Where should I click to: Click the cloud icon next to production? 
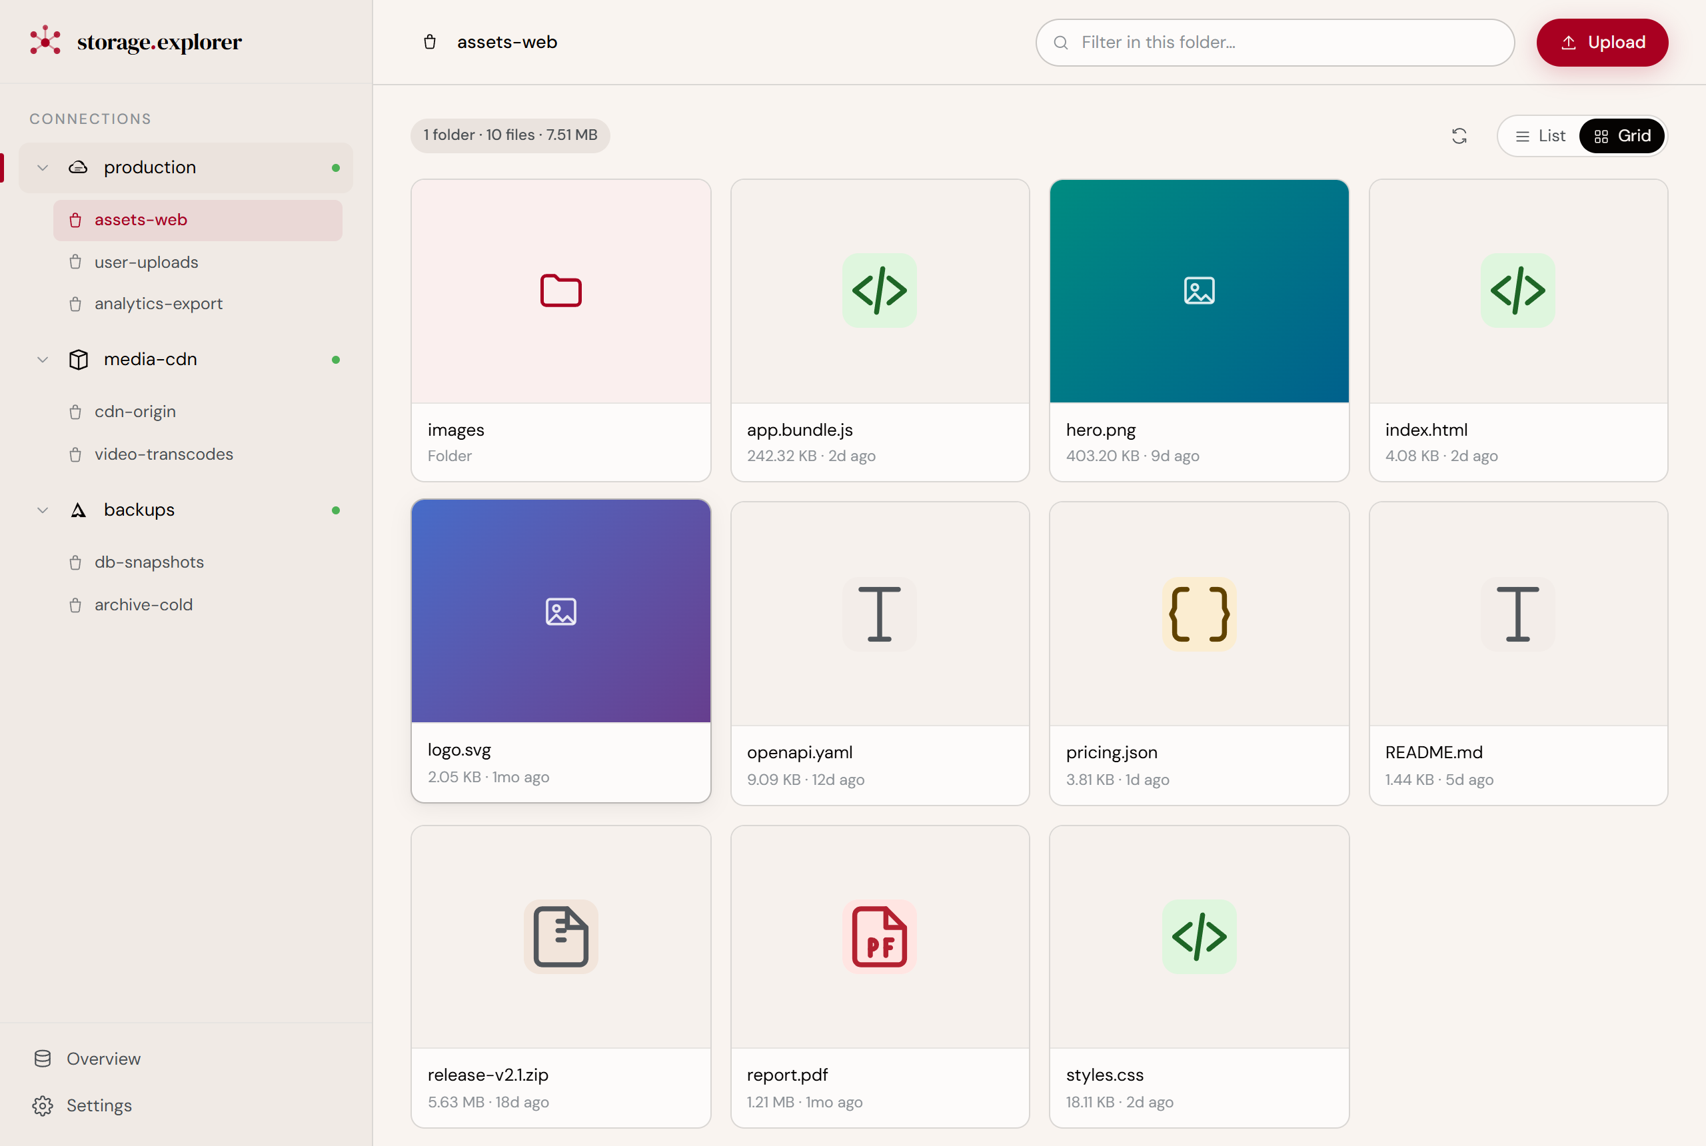coord(78,167)
